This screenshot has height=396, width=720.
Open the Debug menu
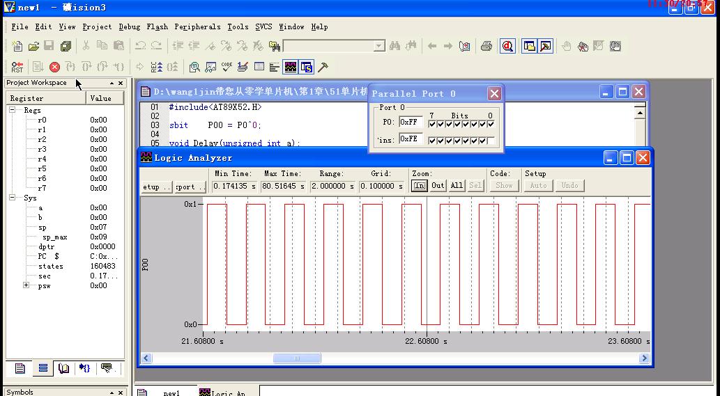[x=129, y=26]
